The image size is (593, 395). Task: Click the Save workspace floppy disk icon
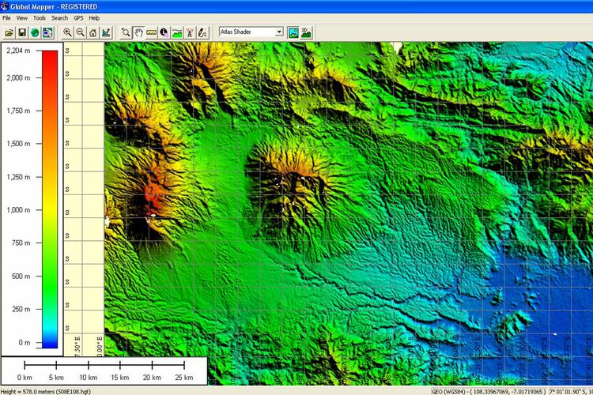[x=22, y=32]
